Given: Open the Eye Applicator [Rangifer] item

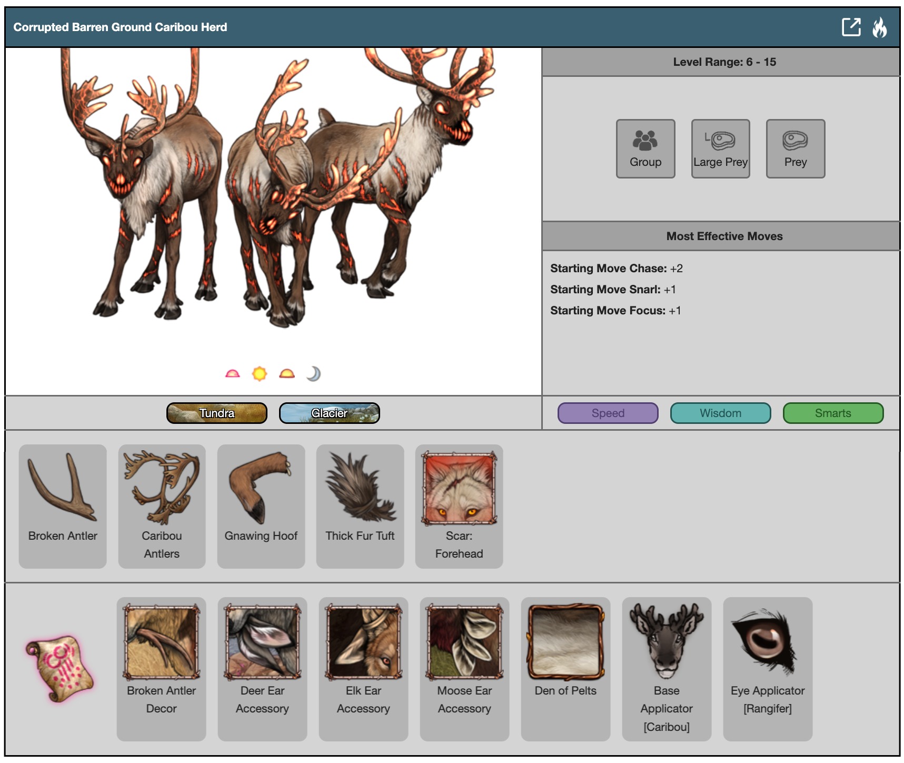Looking at the screenshot, I should pyautogui.click(x=767, y=668).
